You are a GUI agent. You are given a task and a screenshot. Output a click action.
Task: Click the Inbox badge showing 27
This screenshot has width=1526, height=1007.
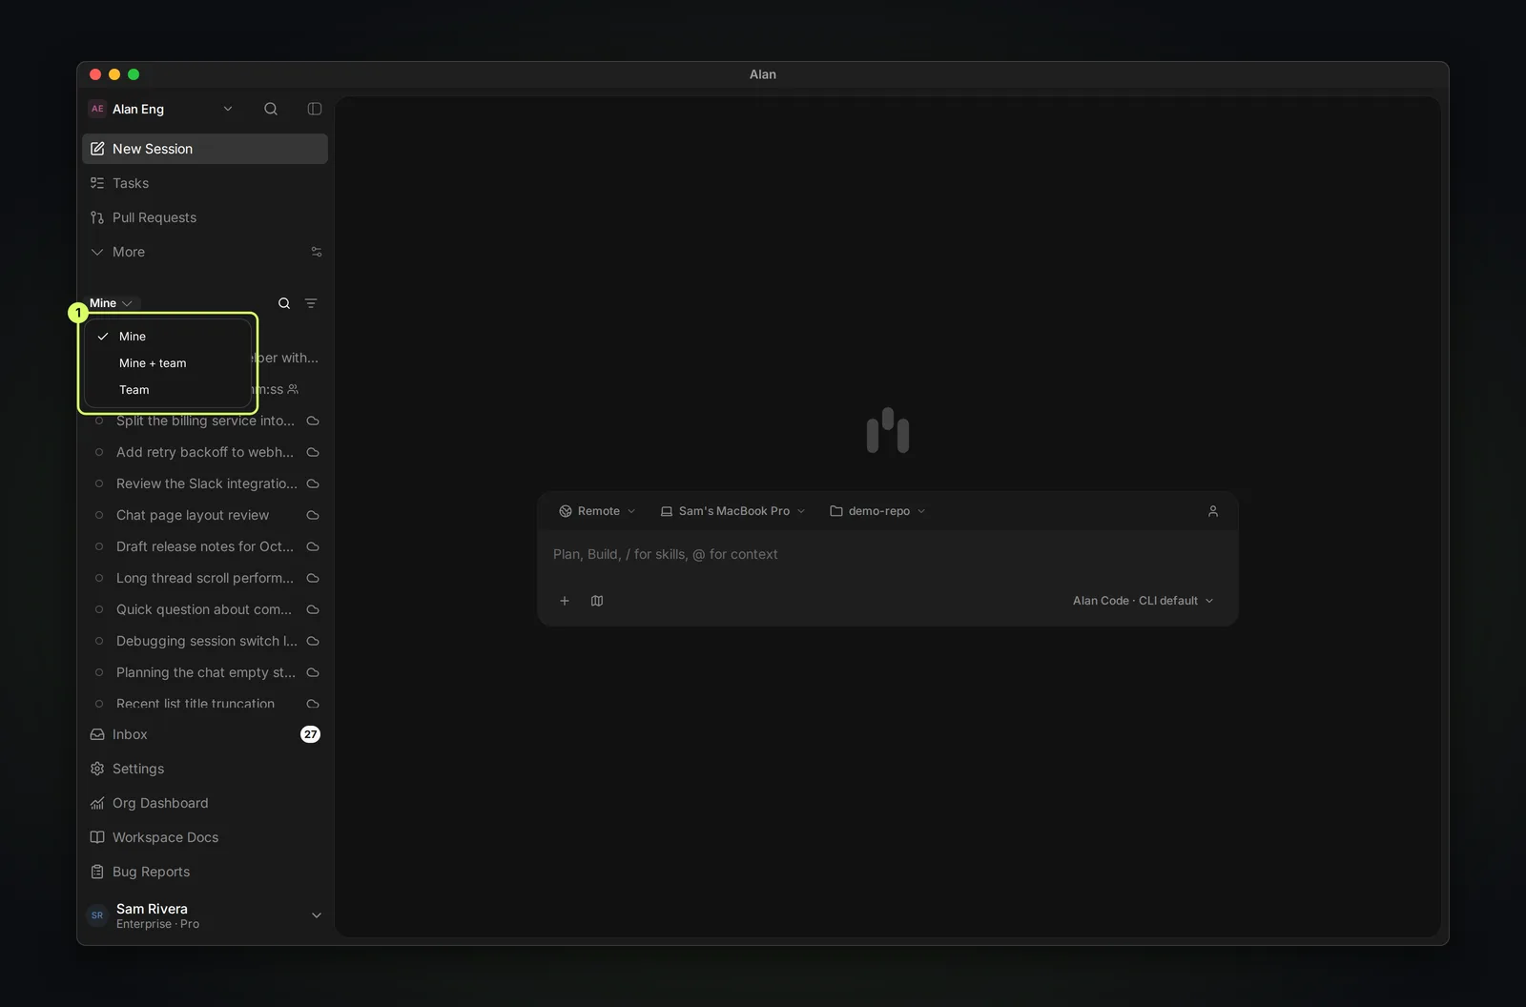(x=310, y=734)
